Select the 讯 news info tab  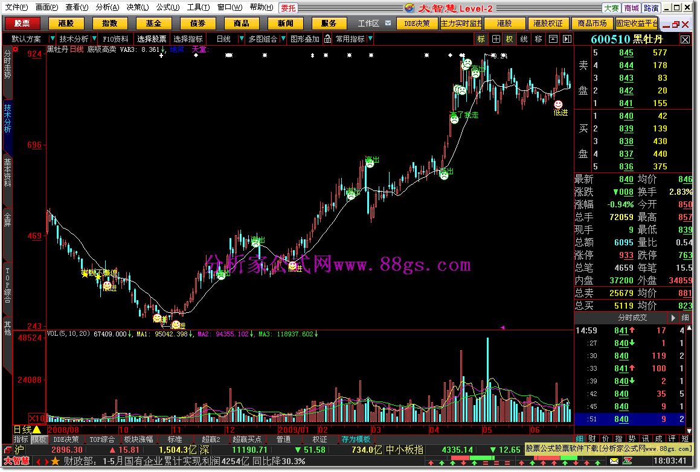click(645, 439)
